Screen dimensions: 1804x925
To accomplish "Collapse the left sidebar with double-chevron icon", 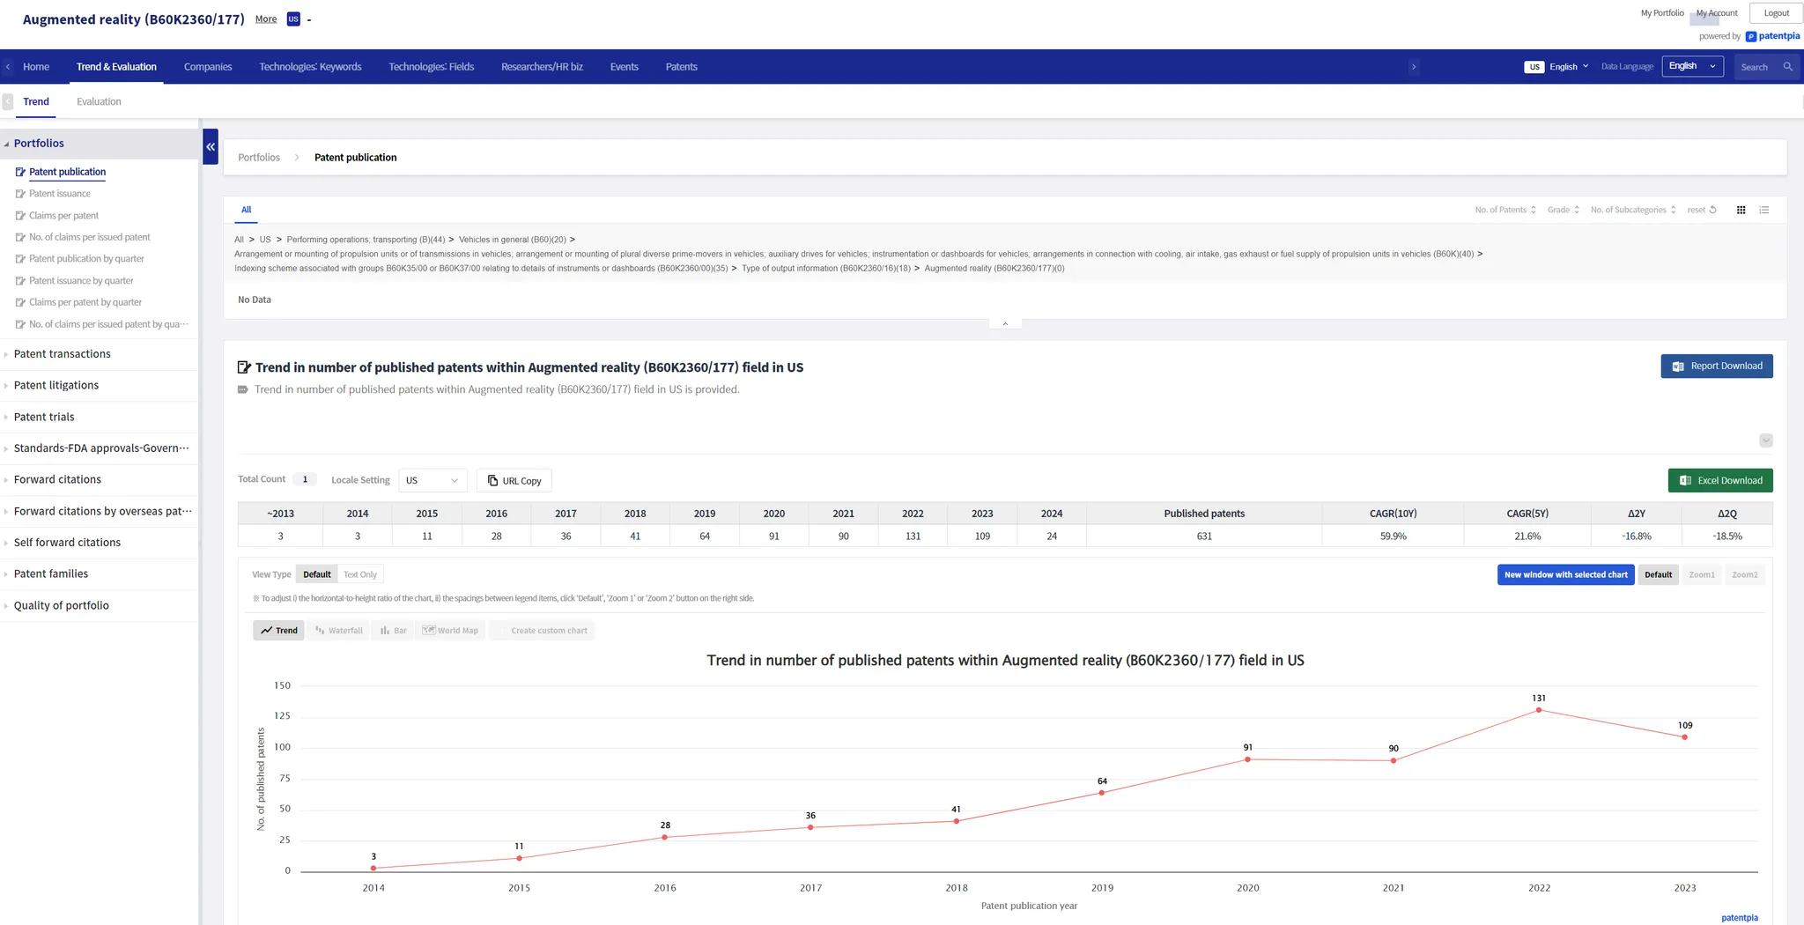I will 211,147.
